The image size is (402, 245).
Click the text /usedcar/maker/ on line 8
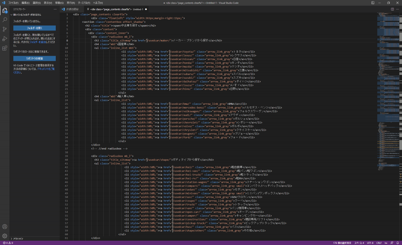point(159,40)
